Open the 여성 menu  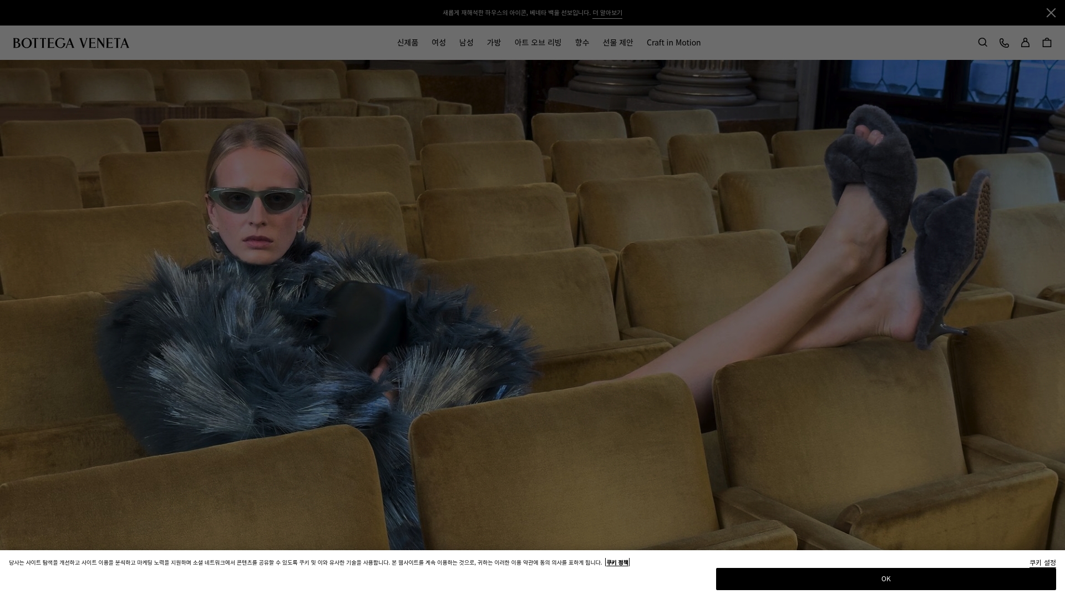439,43
